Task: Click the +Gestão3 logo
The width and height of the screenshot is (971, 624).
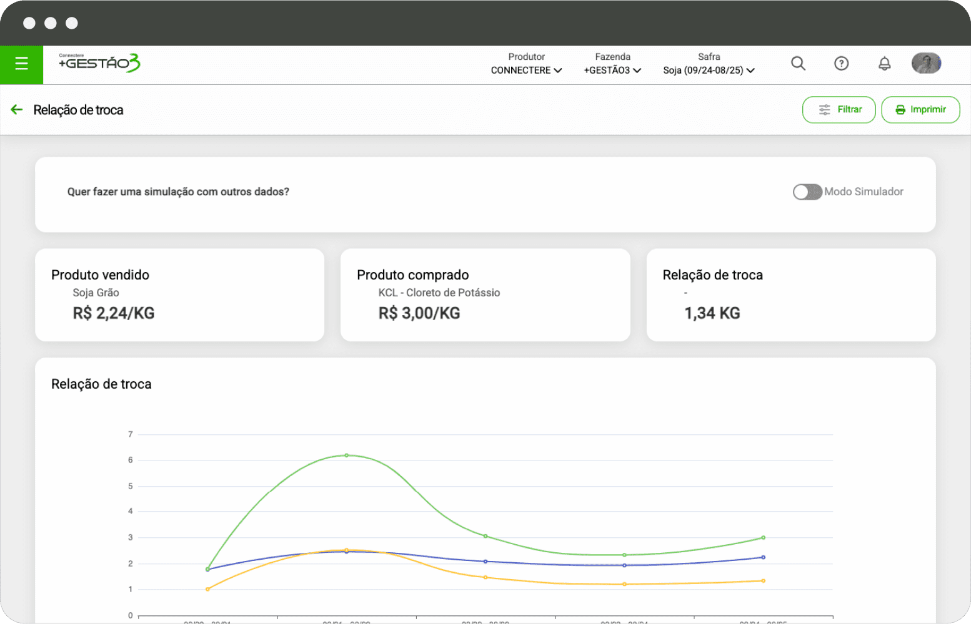Action: coord(99,63)
